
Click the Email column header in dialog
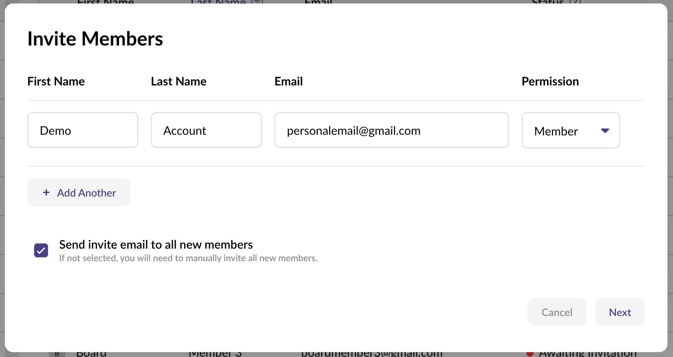pos(288,81)
